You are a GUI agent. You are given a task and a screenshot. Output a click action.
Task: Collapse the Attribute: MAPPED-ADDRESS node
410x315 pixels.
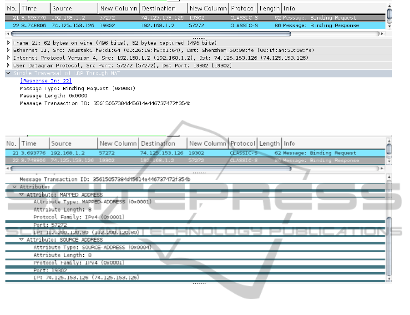(x=21, y=194)
